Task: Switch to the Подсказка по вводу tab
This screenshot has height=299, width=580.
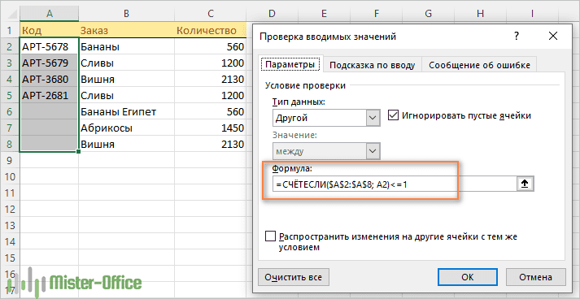Action: coord(372,66)
